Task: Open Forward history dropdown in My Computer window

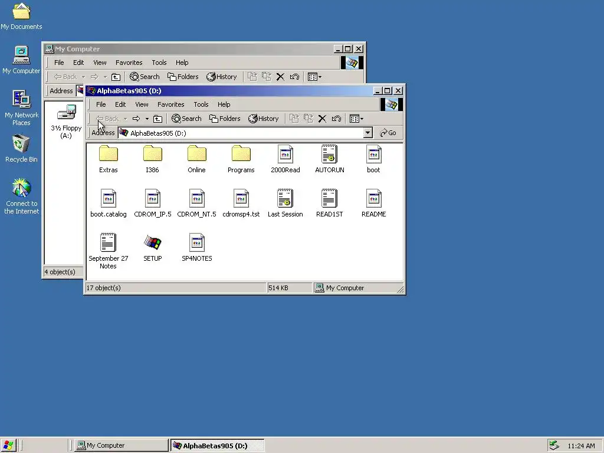Action: (105, 77)
